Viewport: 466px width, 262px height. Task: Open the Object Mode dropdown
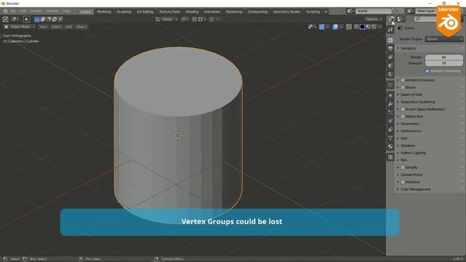click(20, 27)
